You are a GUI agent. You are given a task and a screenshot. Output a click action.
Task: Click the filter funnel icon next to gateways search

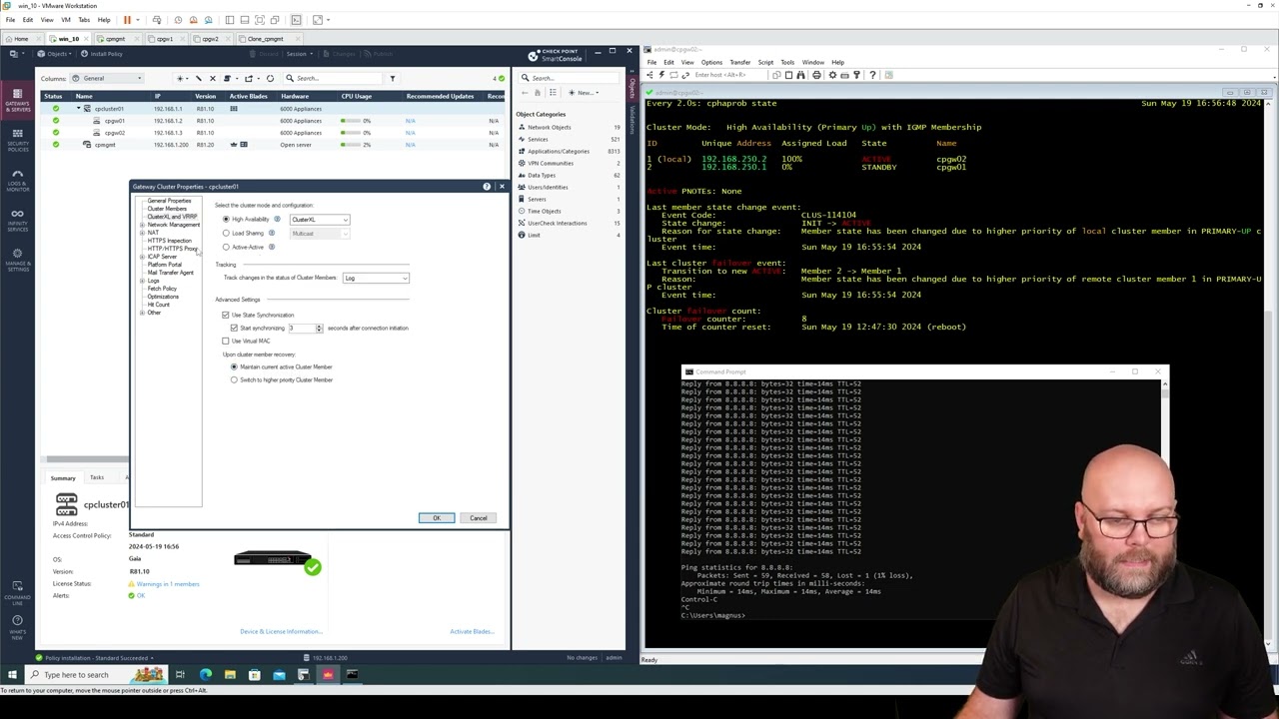[392, 78]
